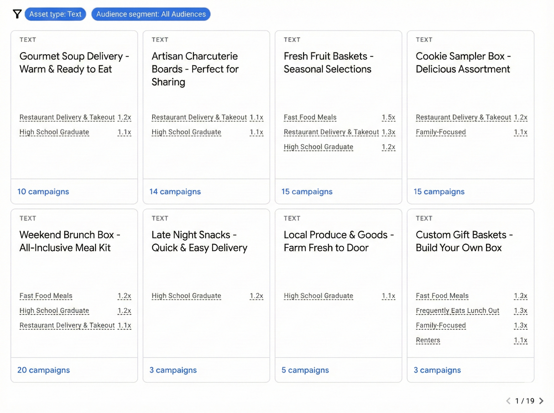Select the Late Night Snacks asset title
Screen dimensions: 554x413
pos(199,241)
